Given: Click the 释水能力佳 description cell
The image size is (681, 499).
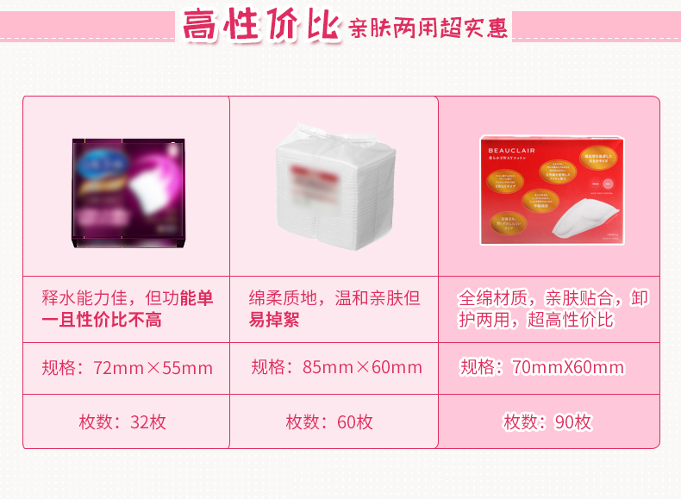Looking at the screenshot, I should click(127, 309).
